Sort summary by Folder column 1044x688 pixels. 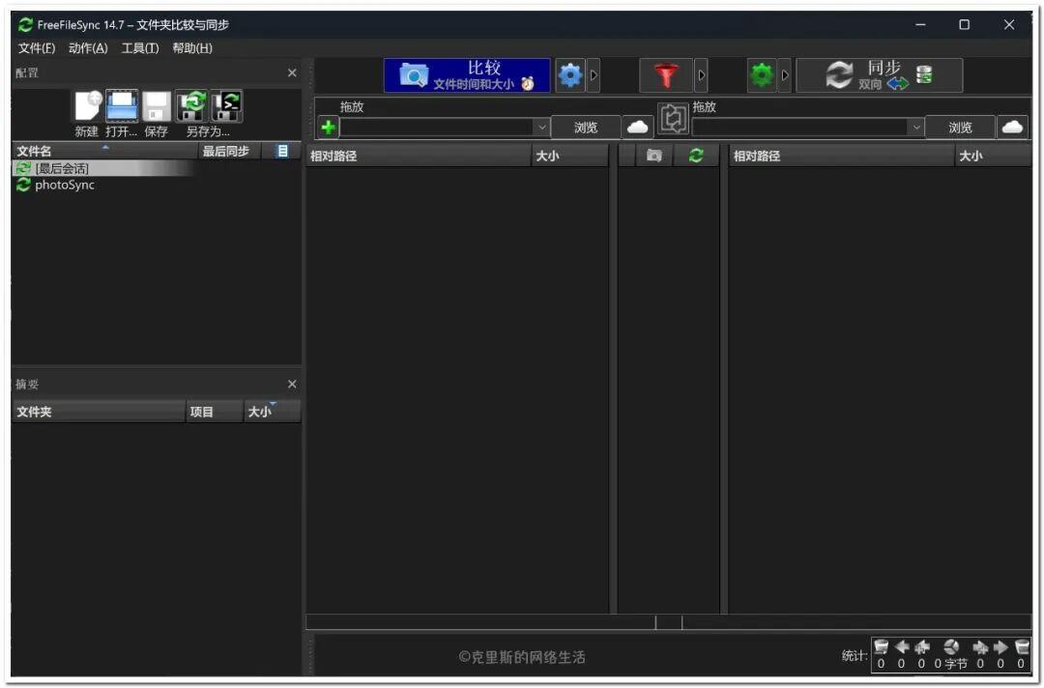tap(99, 412)
